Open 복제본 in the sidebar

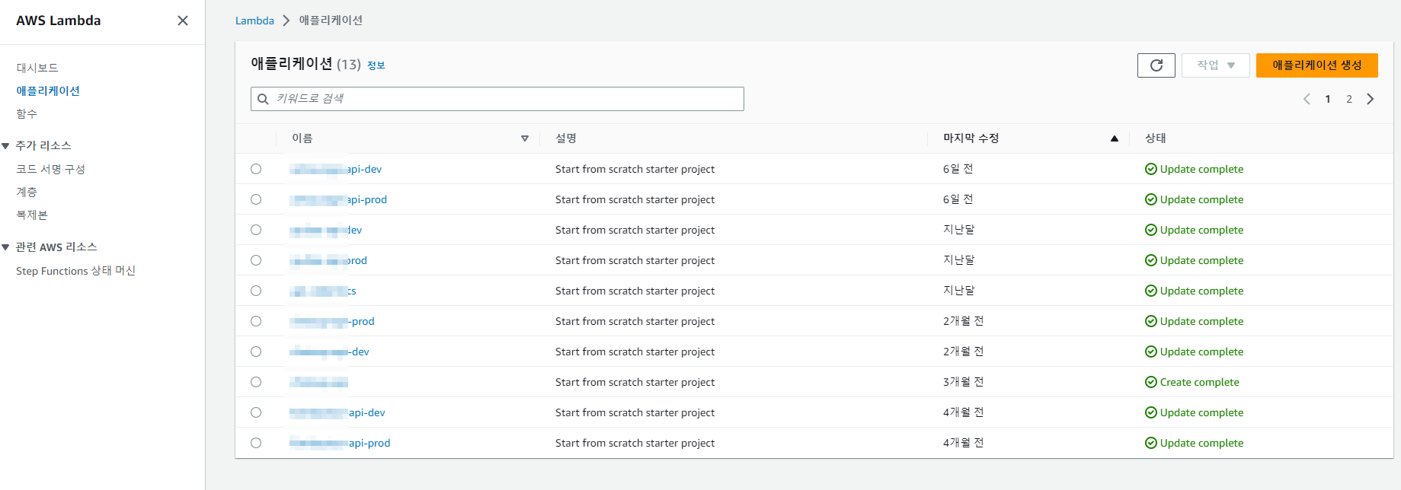32,215
